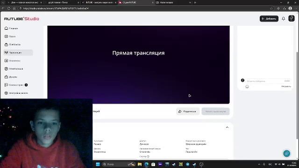
Task: Open notifications bell icon
Action: (x=284, y=19)
